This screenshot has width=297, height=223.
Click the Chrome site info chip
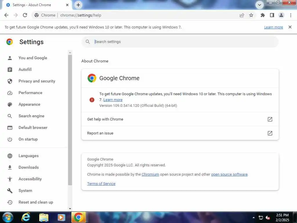click(x=45, y=15)
